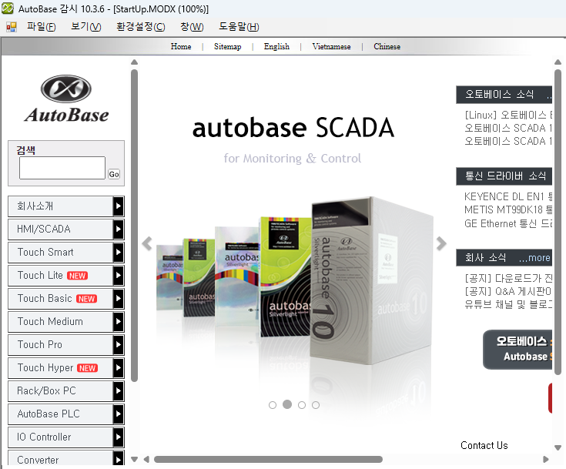Open the 환경설정(C) menu

click(140, 27)
